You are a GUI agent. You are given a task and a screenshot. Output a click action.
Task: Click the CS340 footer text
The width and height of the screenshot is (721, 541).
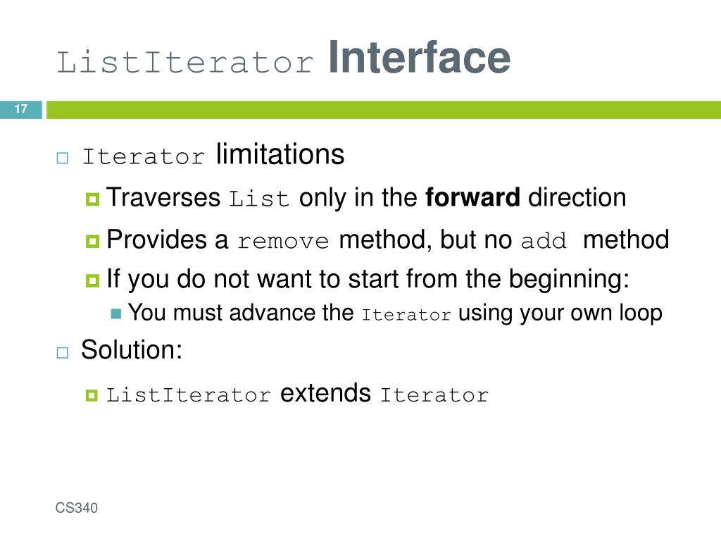coord(76,507)
